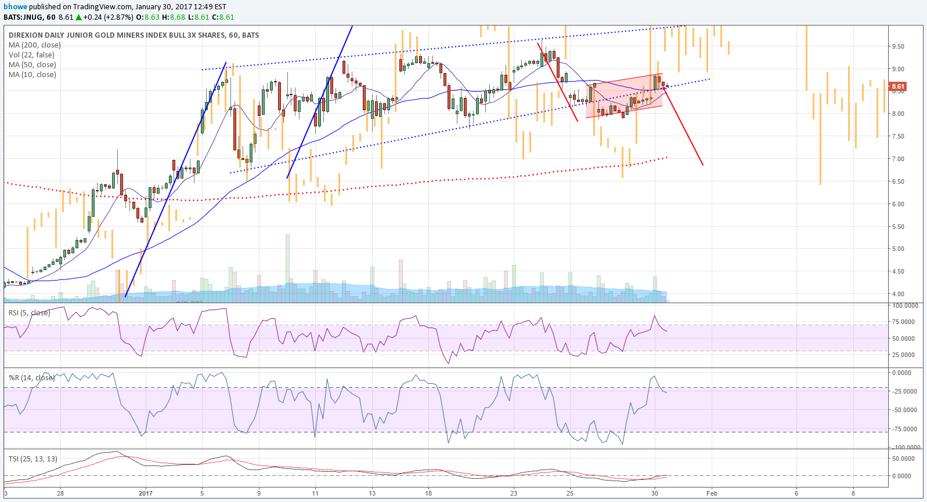Click the 'bhowe' author name
The image size is (927, 502).
15,7
